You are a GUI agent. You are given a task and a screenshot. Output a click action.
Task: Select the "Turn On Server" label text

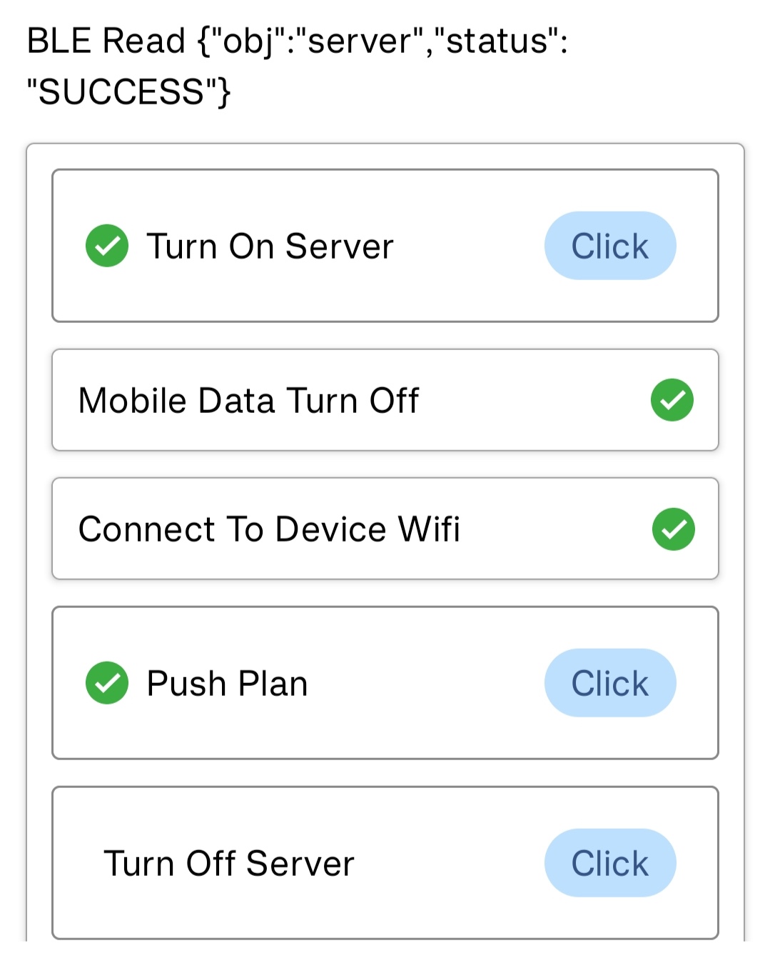click(270, 246)
